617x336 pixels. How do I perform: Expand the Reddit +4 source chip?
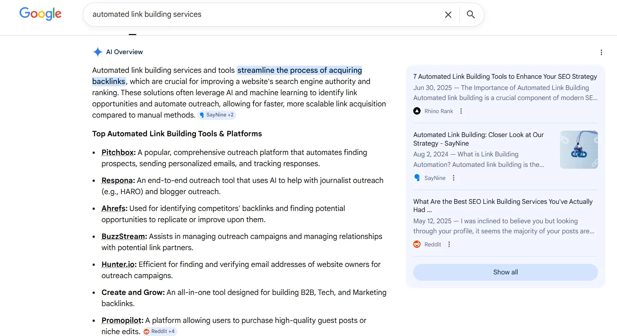click(x=159, y=331)
